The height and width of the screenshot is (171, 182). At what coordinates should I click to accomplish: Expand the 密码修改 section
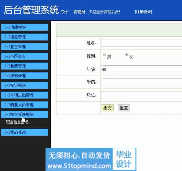[x=25, y=132]
